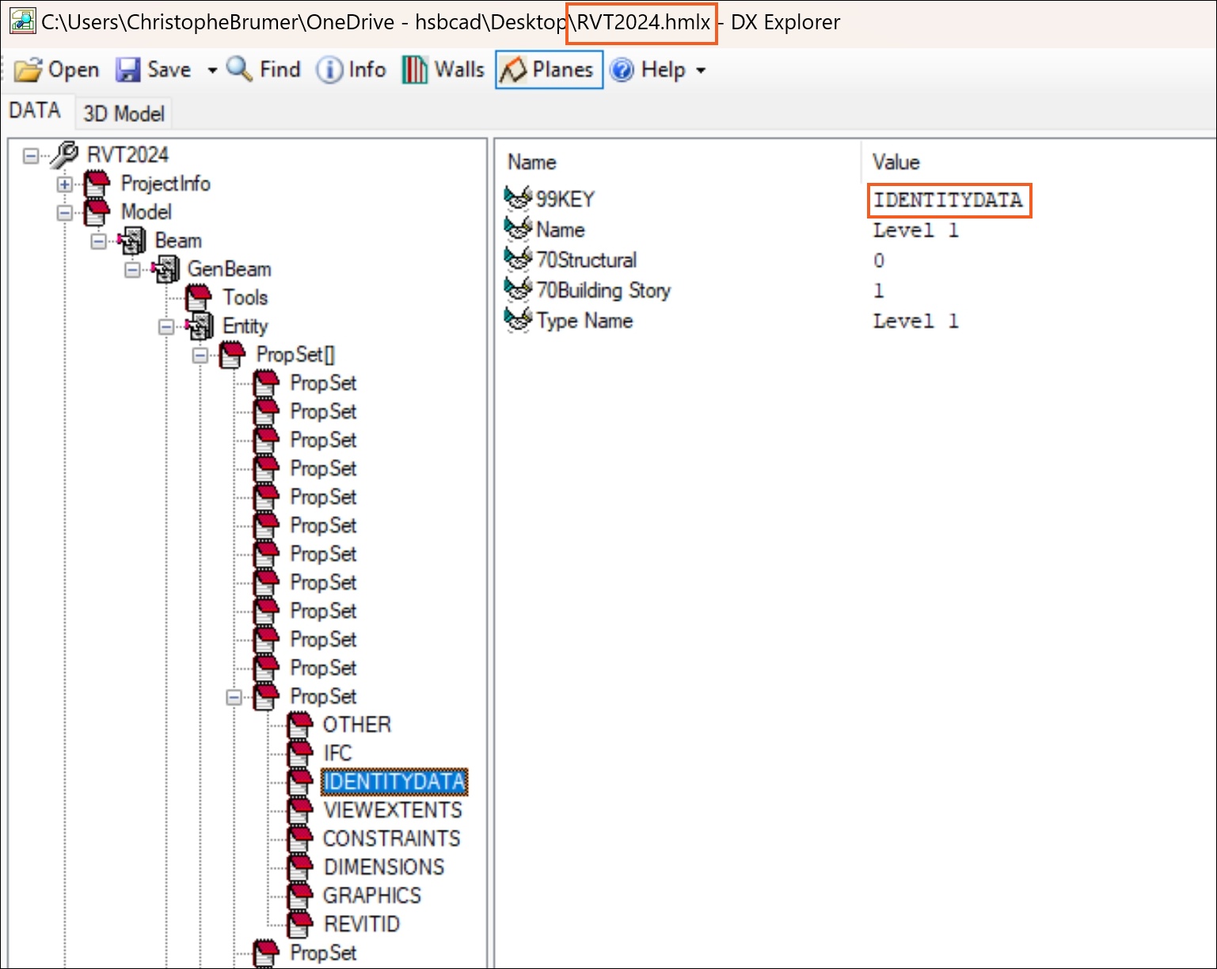The width and height of the screenshot is (1217, 969).
Task: Click the DIMENSIONS node icon
Action: pos(300,868)
